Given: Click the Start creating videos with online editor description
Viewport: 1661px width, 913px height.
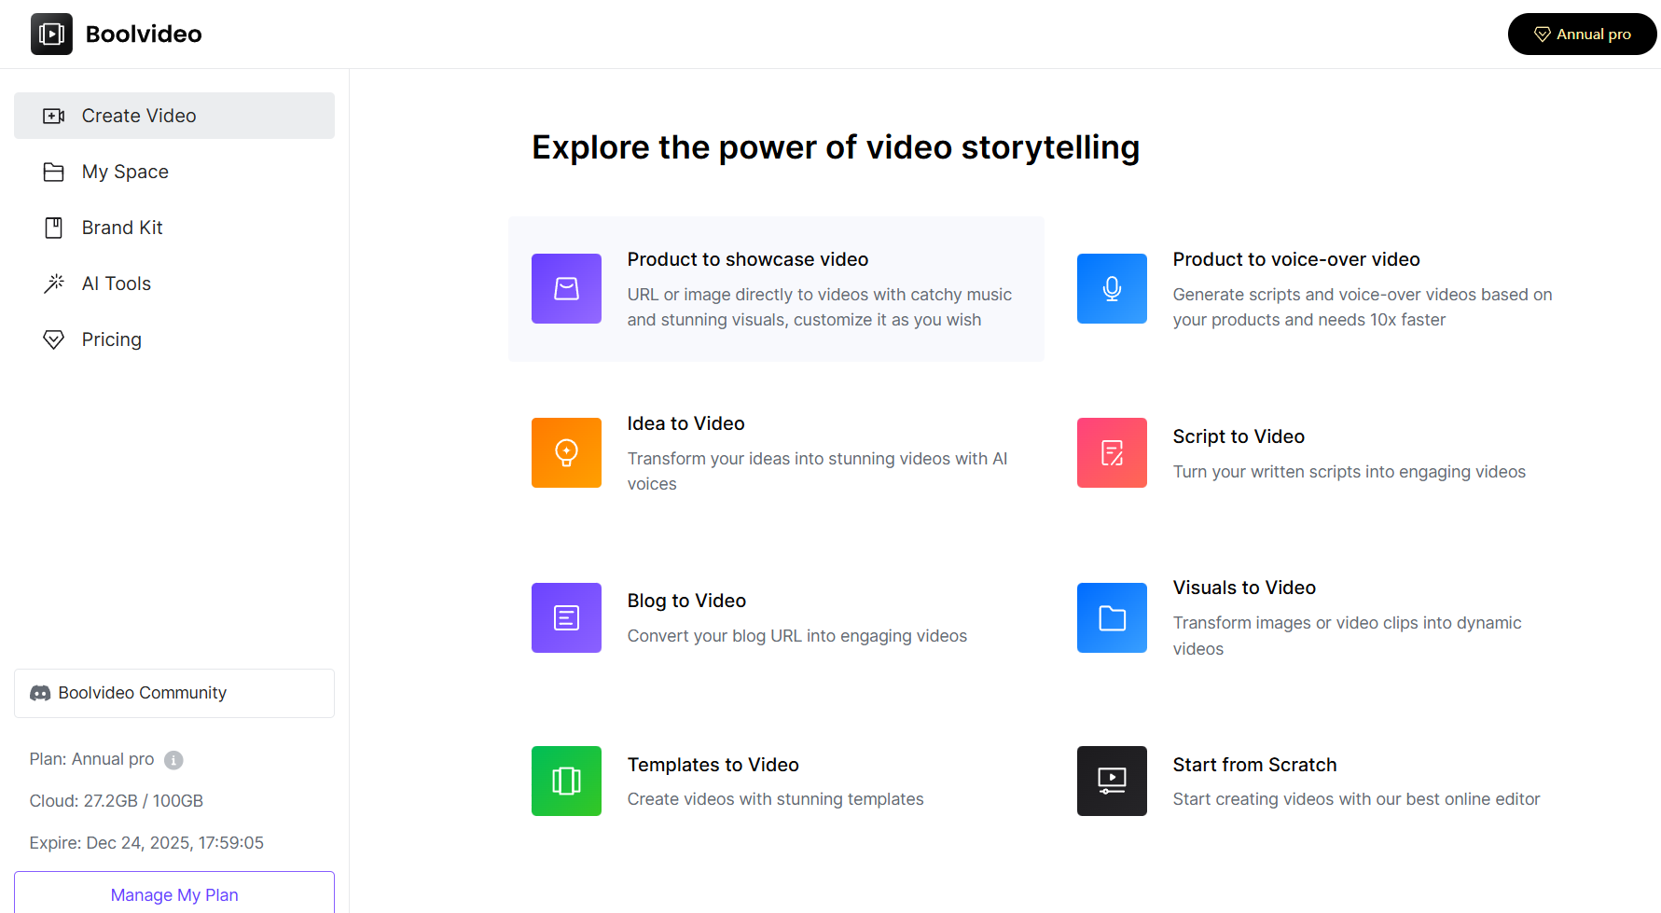Looking at the screenshot, I should (x=1357, y=799).
